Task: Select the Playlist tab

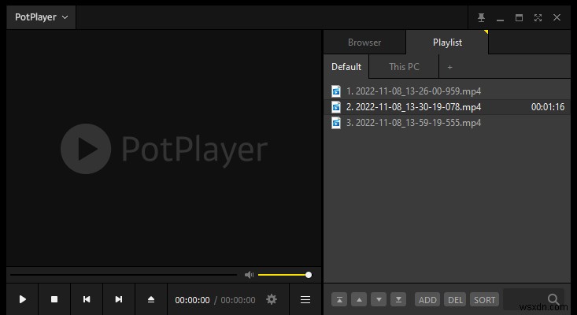Action: [x=447, y=43]
